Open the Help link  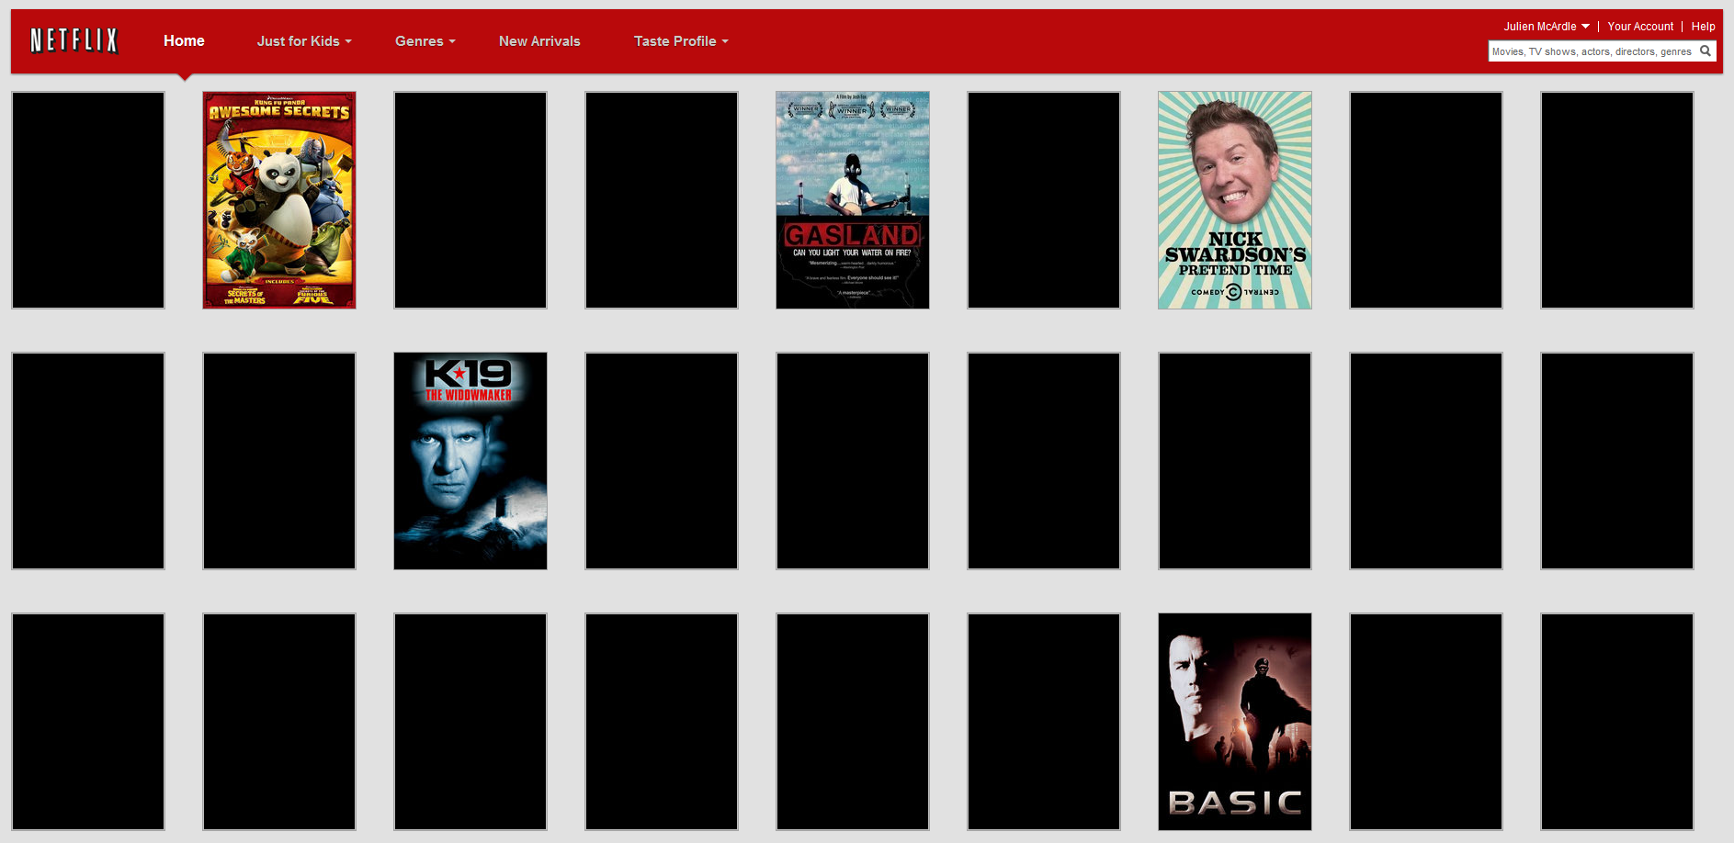click(1703, 27)
